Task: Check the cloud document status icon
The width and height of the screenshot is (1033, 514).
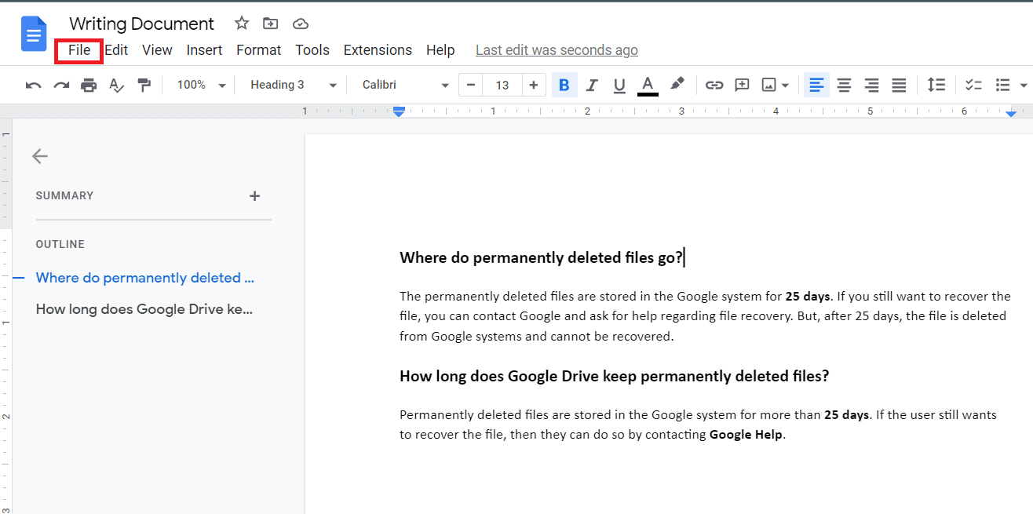Action: pyautogui.click(x=299, y=24)
